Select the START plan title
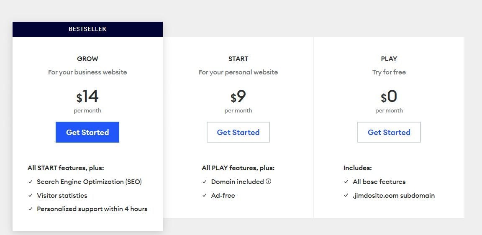 coord(238,59)
